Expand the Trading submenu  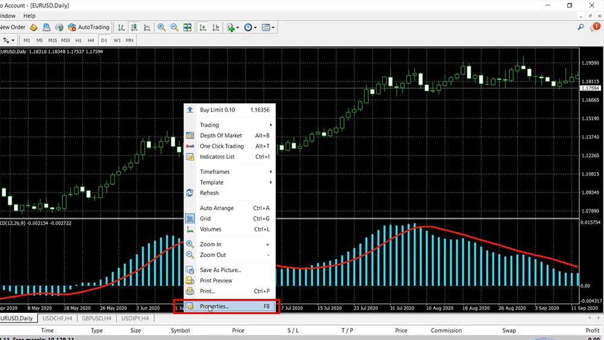[210, 125]
